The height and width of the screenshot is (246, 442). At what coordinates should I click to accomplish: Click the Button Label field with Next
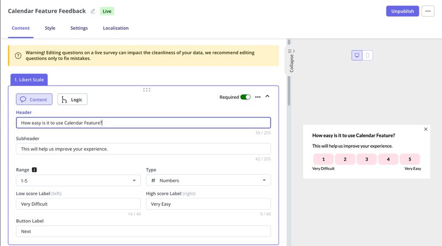[x=143, y=231]
